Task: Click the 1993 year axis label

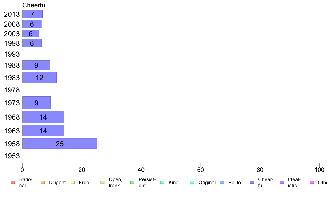Action: tap(12, 54)
